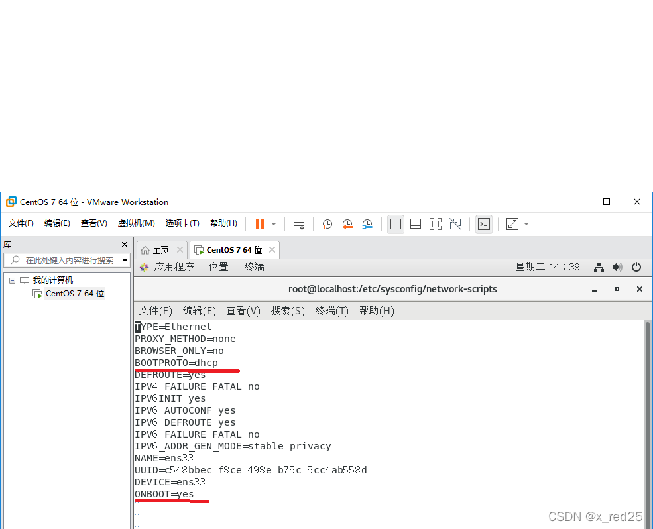Toggle the thumbnail bar view
This screenshot has height=529, width=653.
[416, 224]
